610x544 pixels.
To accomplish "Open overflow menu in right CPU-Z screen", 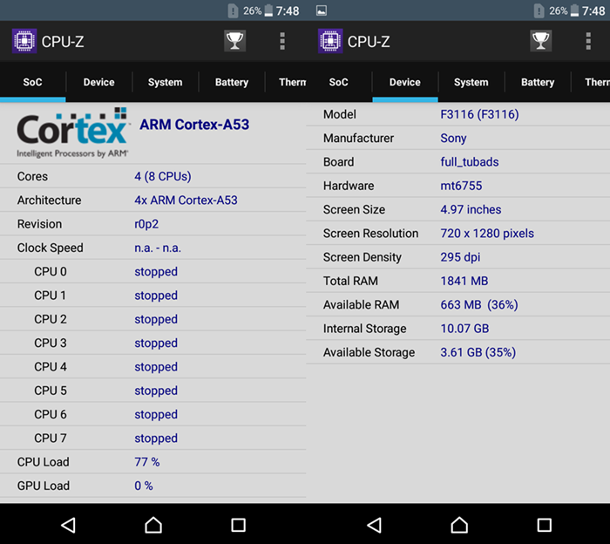I will tap(588, 41).
